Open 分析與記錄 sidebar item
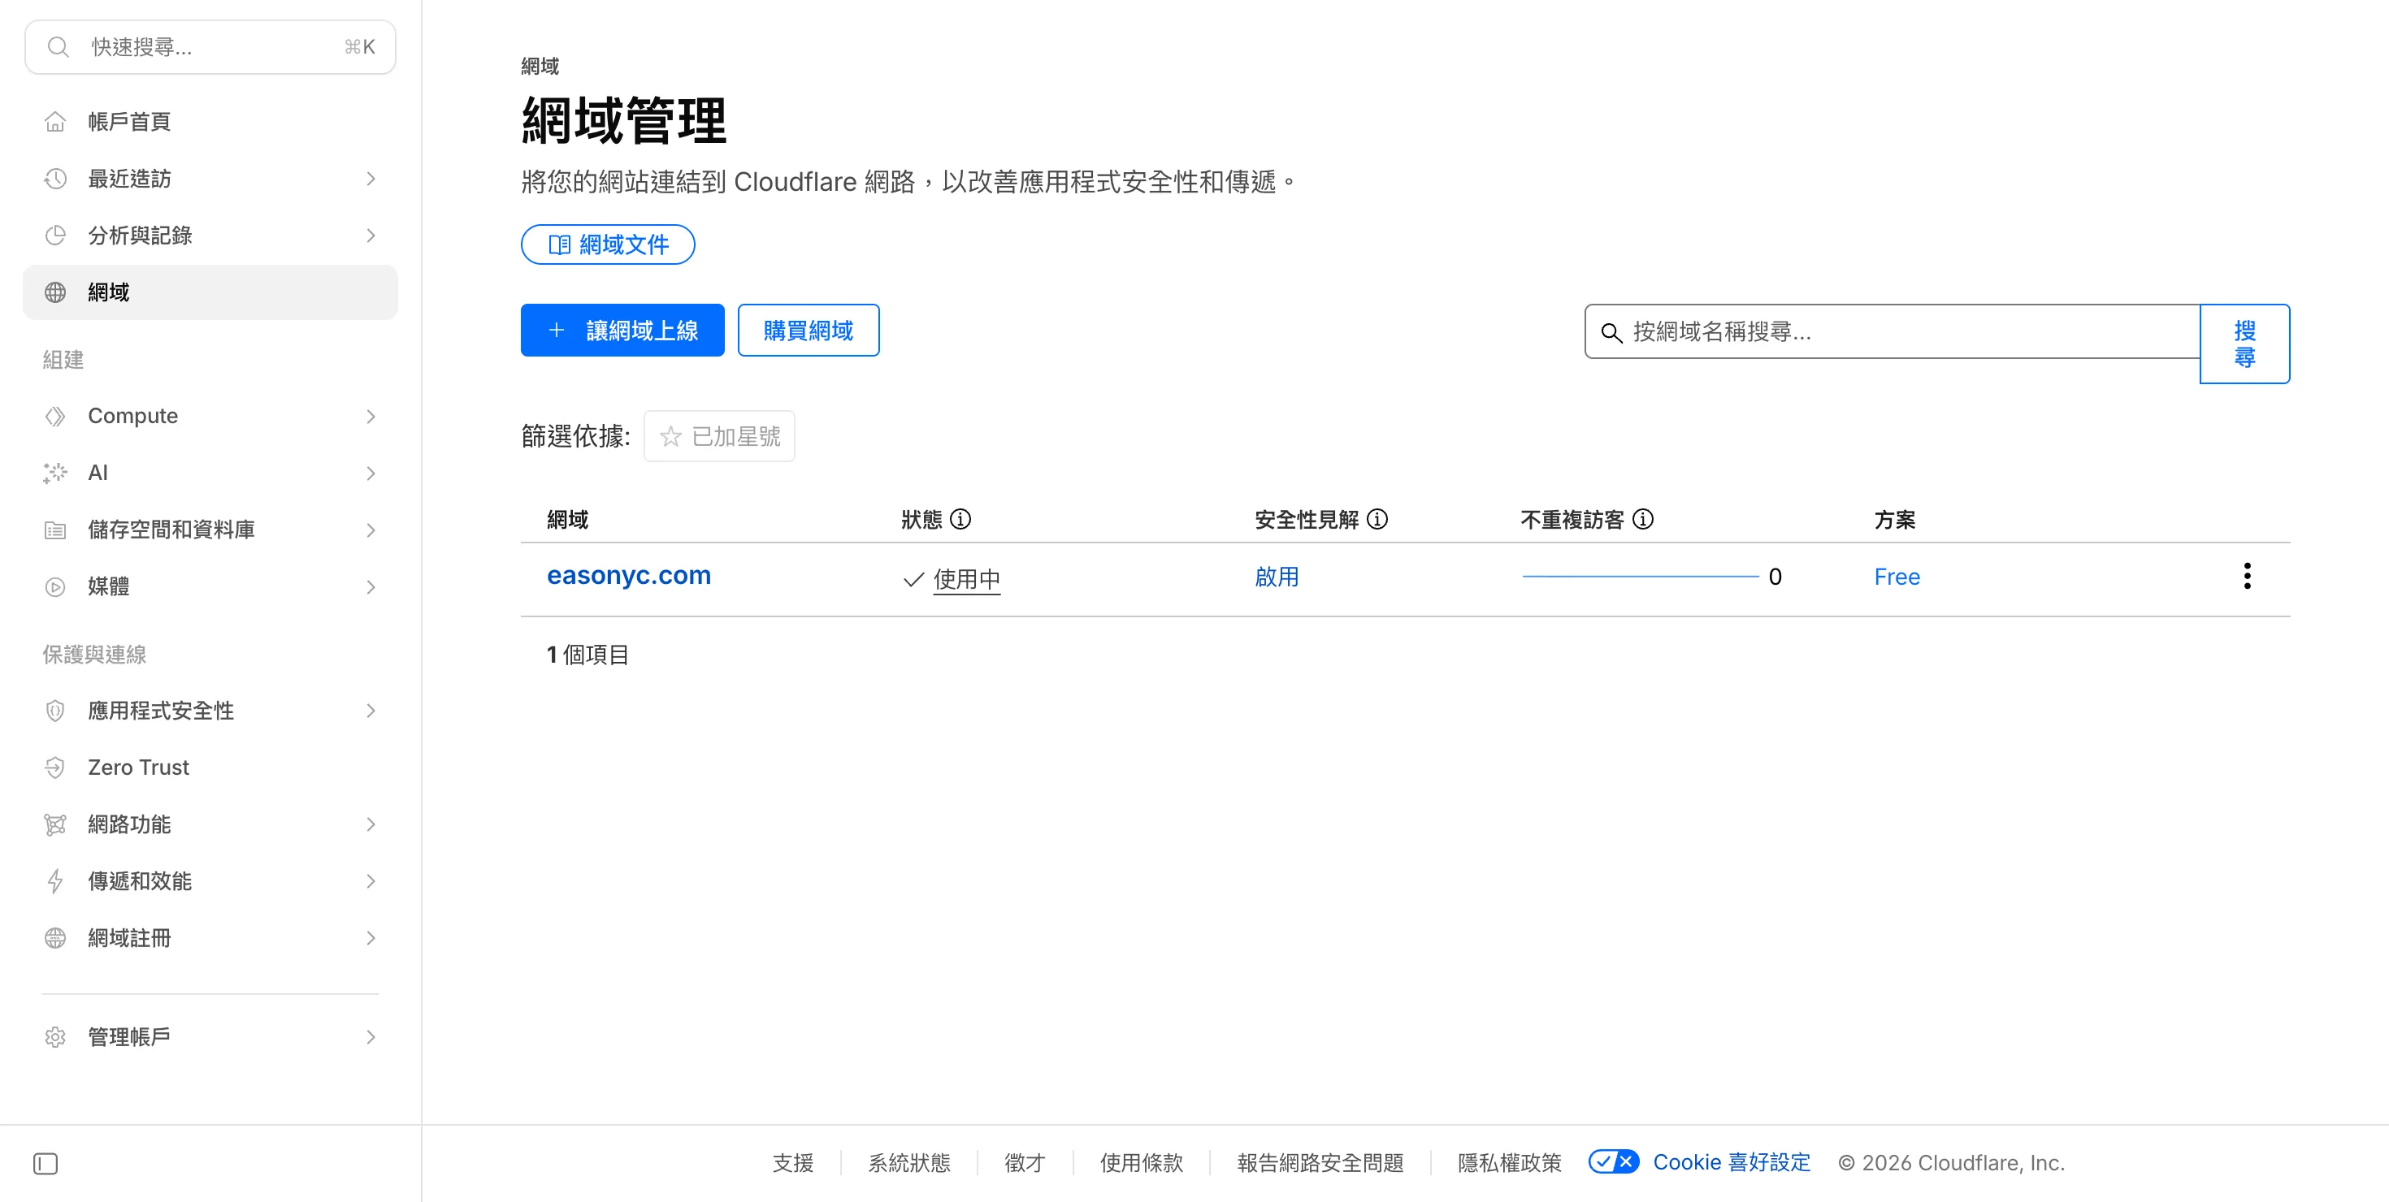2389x1202 pixels. [139, 236]
